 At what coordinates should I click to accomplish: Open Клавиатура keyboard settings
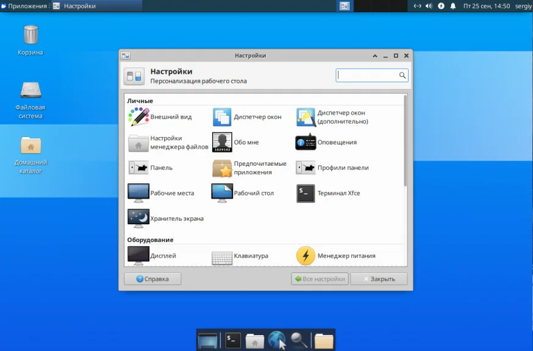tap(240, 256)
